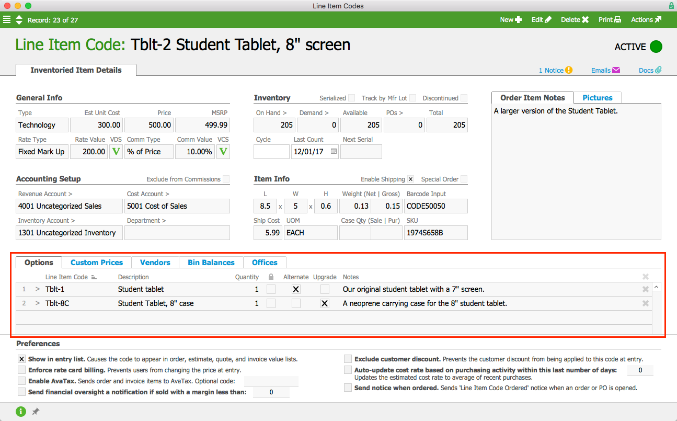The image size is (677, 421).
Task: Open the Last Count calendar picker
Action: coord(334,152)
